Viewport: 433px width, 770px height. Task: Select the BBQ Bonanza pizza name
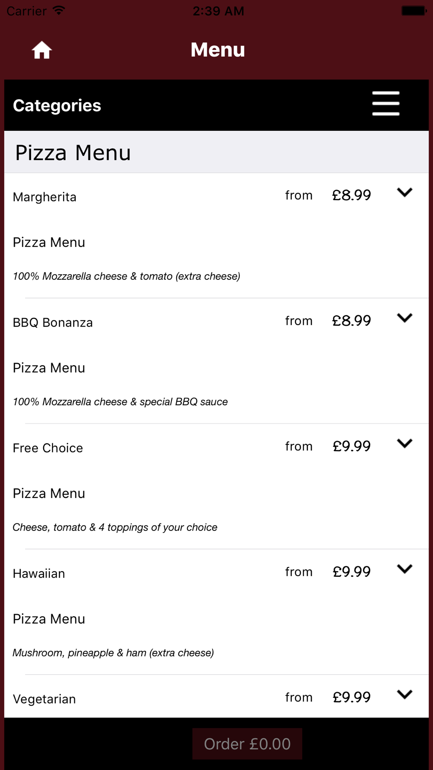(53, 323)
